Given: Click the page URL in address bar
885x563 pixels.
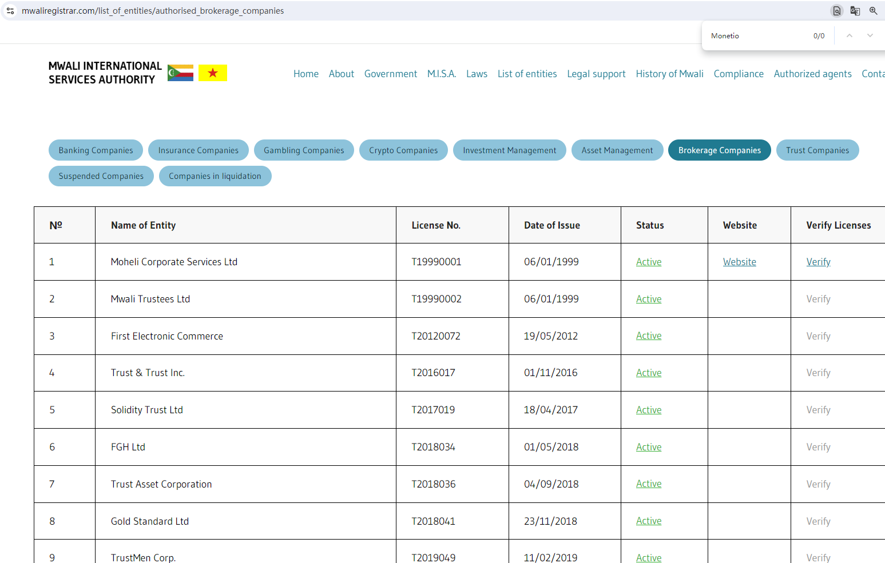Looking at the screenshot, I should [x=153, y=11].
